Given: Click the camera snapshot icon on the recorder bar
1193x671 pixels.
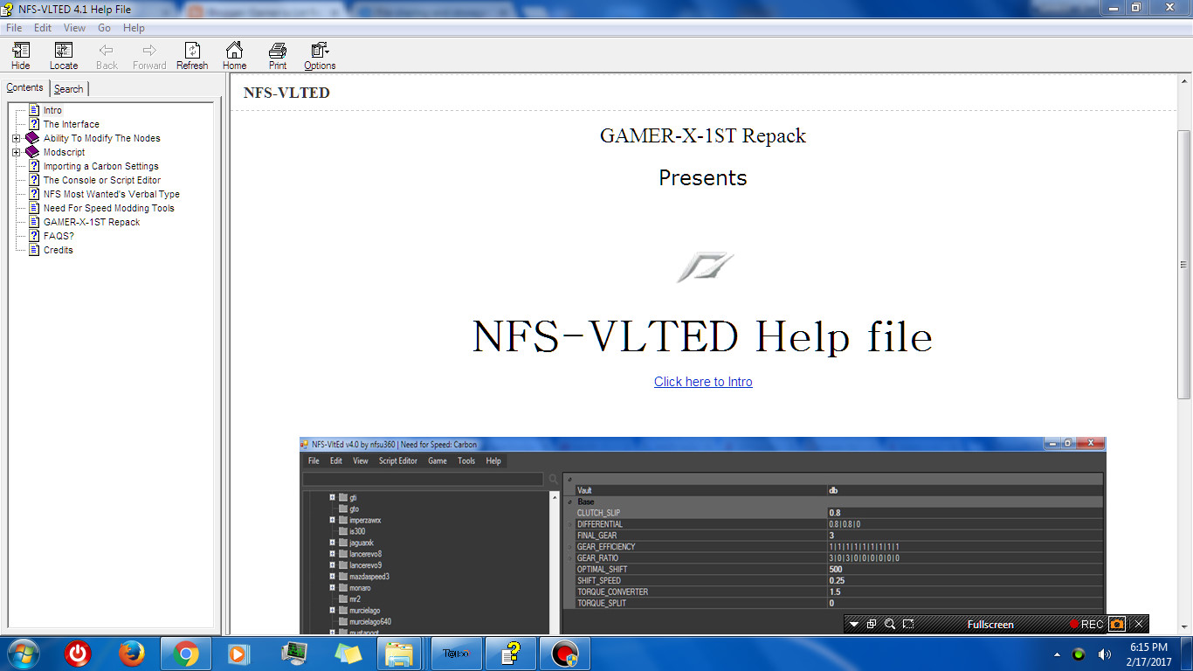Looking at the screenshot, I should (x=1119, y=624).
